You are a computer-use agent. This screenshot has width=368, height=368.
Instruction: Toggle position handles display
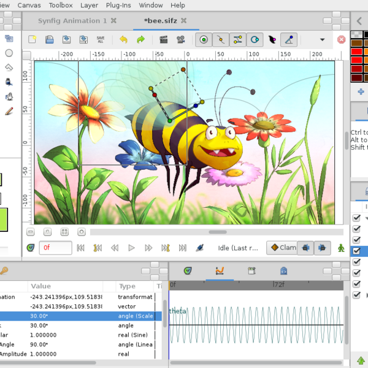click(x=204, y=40)
